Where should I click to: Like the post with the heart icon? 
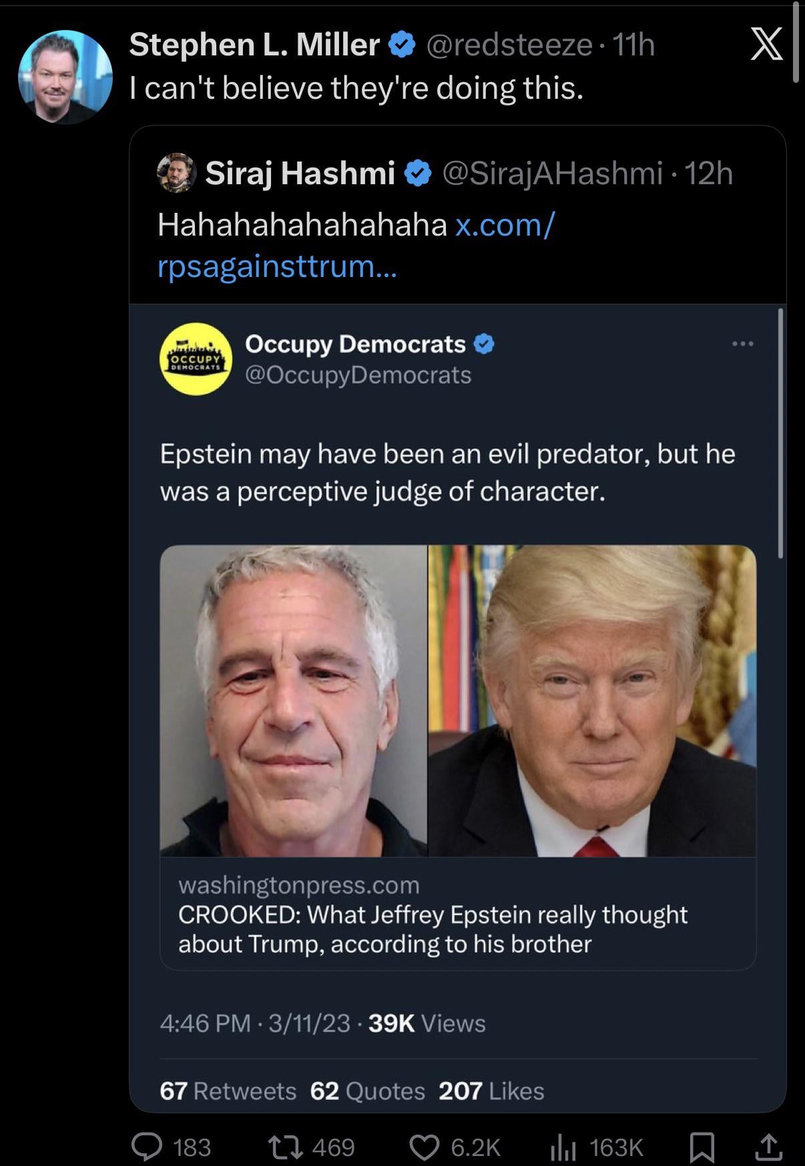point(425,1147)
